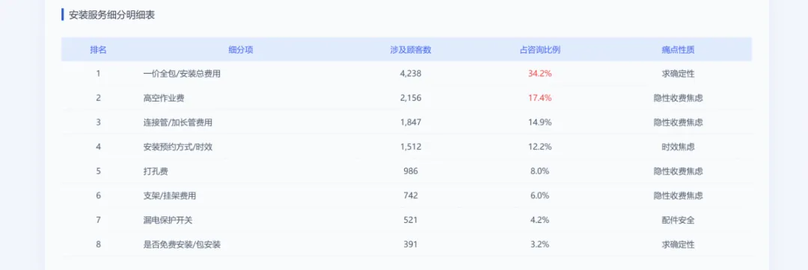This screenshot has width=808, height=270.
Task: Click rank number 1
Action: tap(98, 73)
